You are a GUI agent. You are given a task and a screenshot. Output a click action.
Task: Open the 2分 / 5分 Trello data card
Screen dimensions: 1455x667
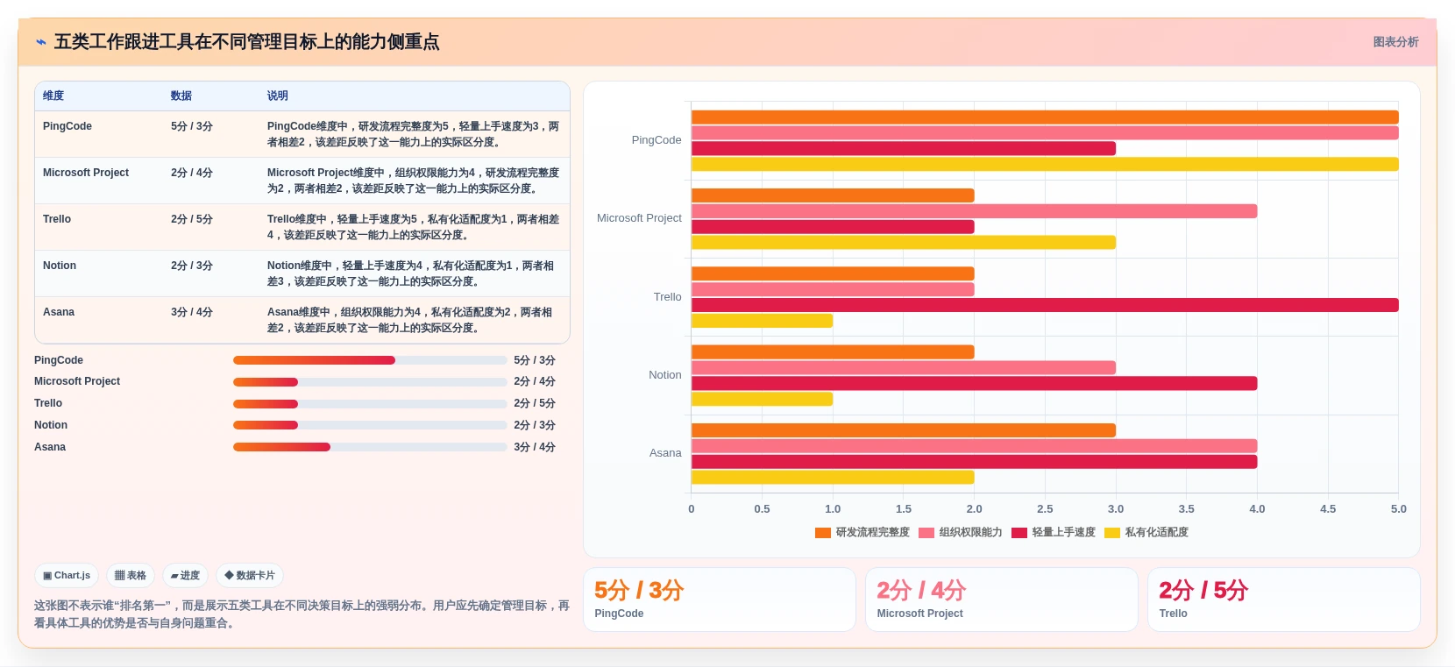pos(1284,600)
